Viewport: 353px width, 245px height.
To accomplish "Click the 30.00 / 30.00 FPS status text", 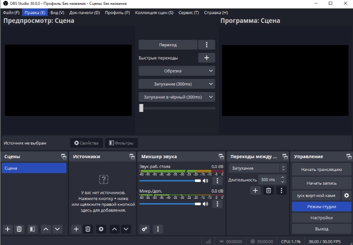I will click(324, 241).
